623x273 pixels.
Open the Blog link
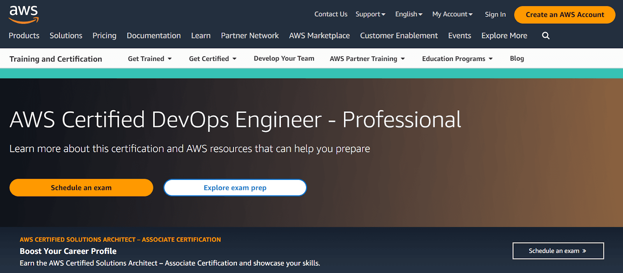tap(517, 58)
